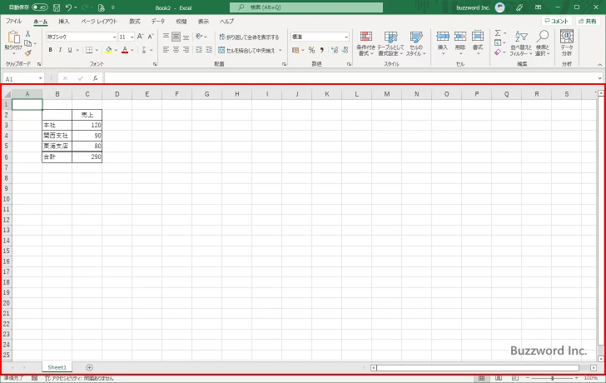606x383 pixels.
Task: Click the Orientation text angle icon
Action: pos(199,37)
